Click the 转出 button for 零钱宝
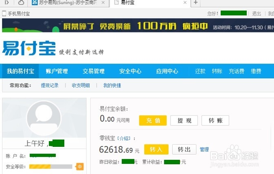Viewport: 274px width, 174px height. [184, 149]
